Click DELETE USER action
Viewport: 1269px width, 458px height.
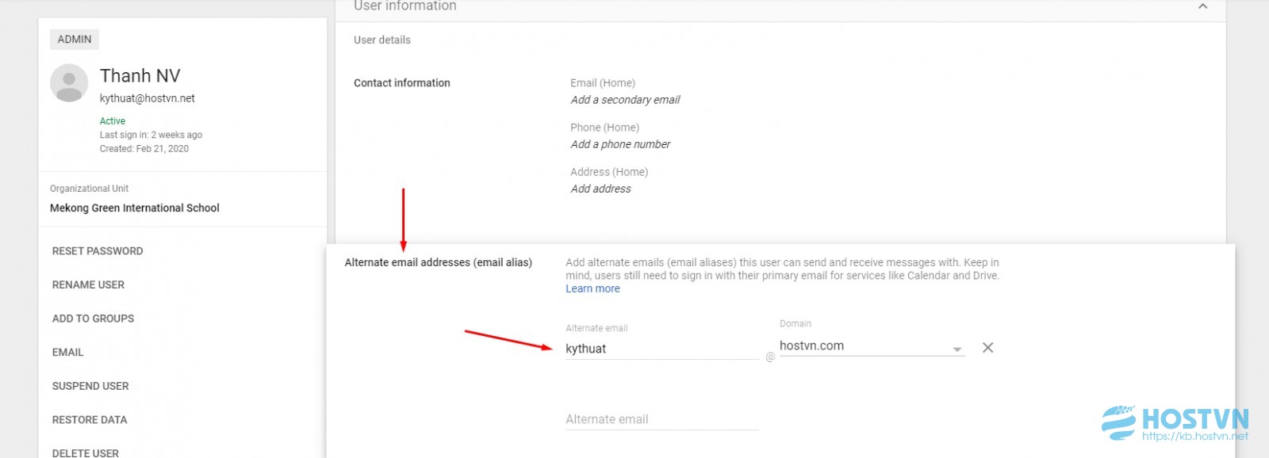coord(86,453)
